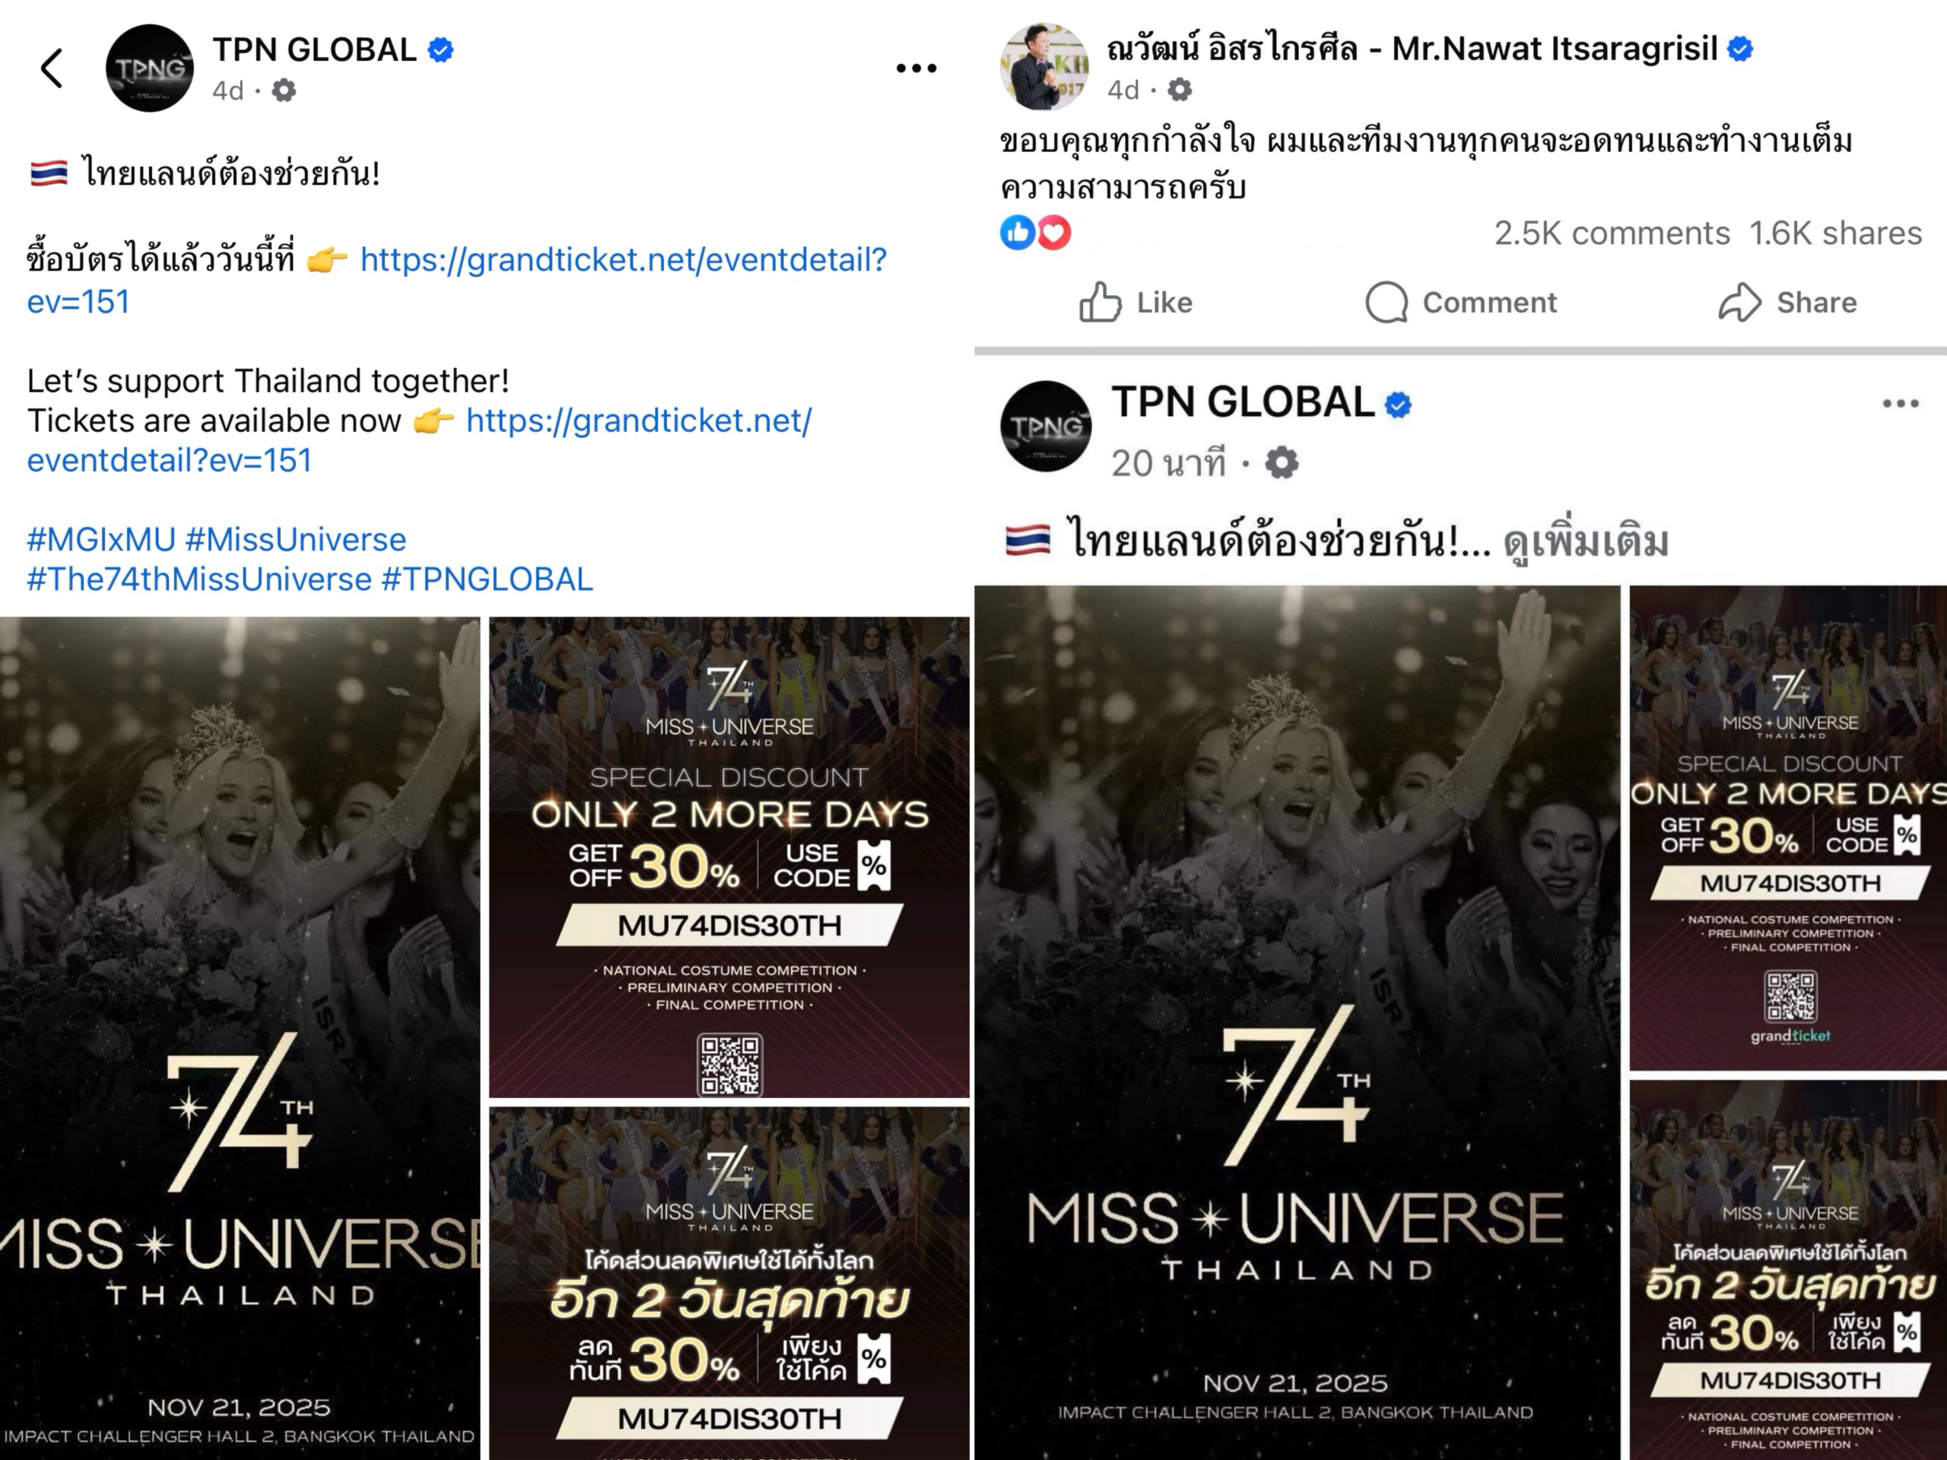1947x1460 pixels.
Task: Select the #MGIxMU hashtag
Action: [101, 538]
